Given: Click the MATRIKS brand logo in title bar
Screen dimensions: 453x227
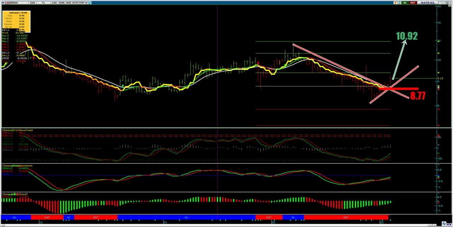Looking at the screenshot, I should point(427,2).
